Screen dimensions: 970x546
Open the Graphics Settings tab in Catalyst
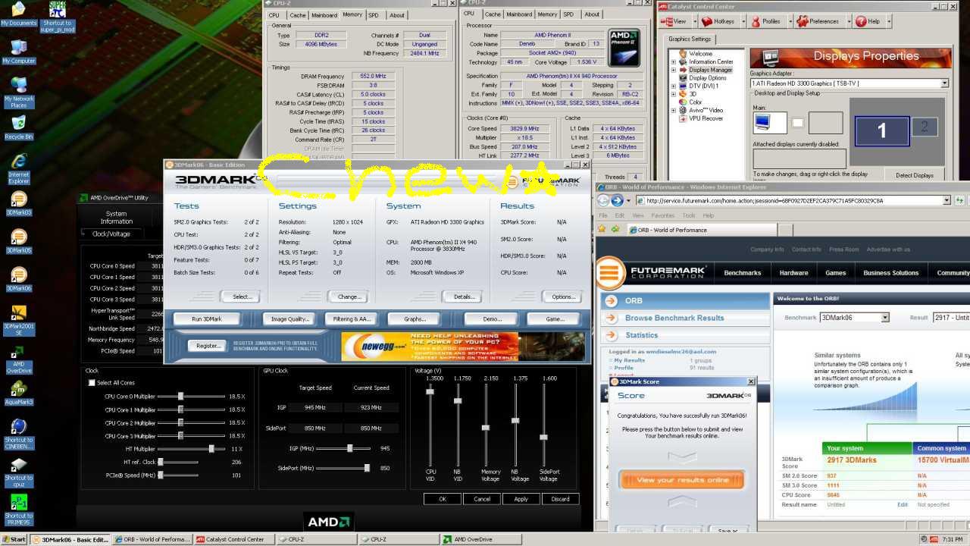690,39
